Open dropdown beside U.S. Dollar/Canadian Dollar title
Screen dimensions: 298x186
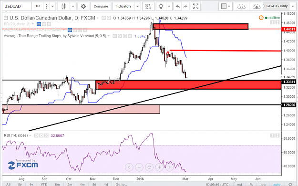(x=98, y=18)
